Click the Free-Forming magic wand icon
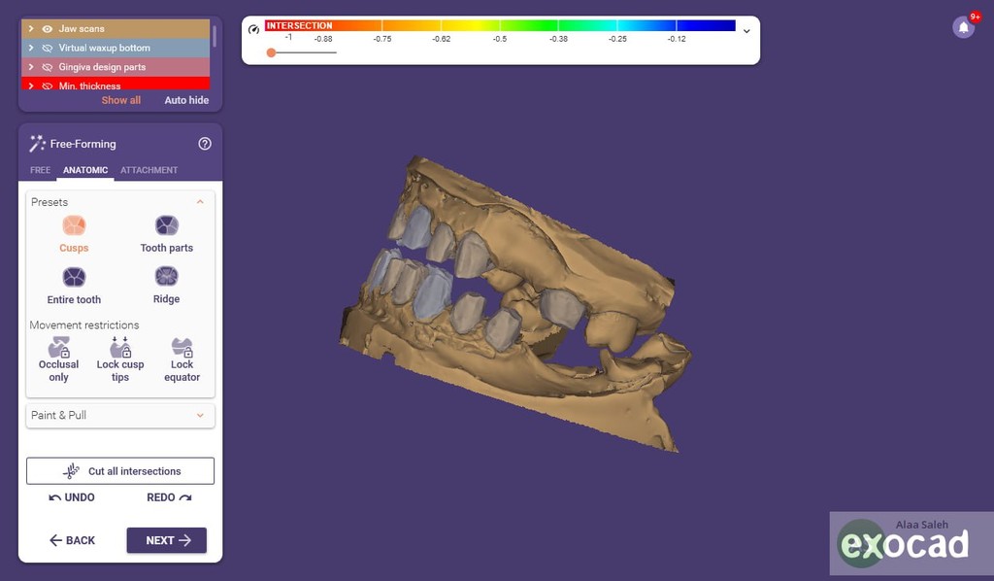Viewport: 994px width, 581px height. click(37, 144)
